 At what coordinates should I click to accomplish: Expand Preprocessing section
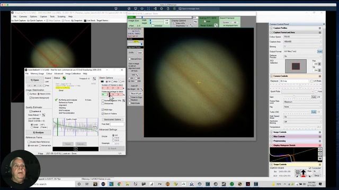pos(271,141)
